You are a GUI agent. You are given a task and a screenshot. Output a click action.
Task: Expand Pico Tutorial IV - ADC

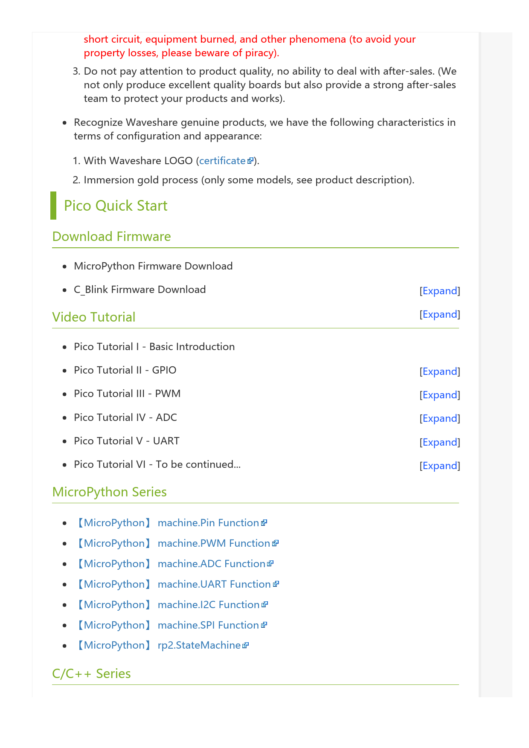click(x=439, y=418)
